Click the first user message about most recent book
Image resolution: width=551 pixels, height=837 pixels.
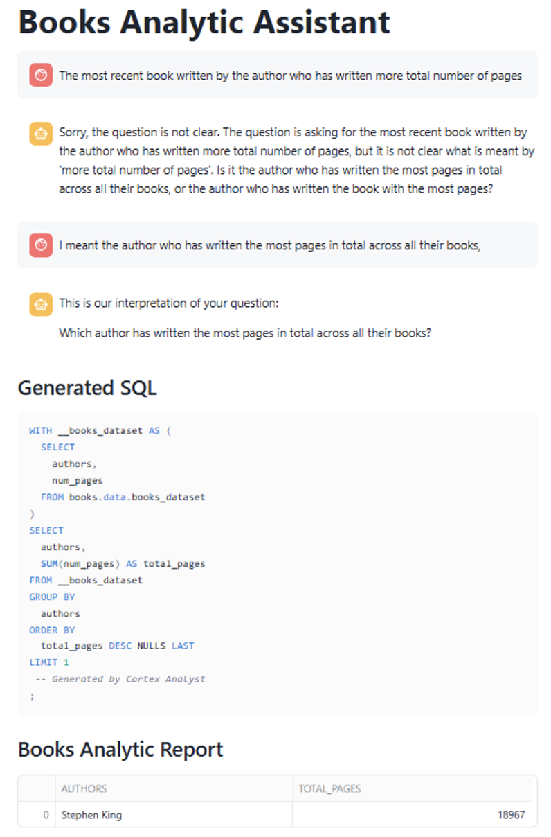click(x=290, y=76)
